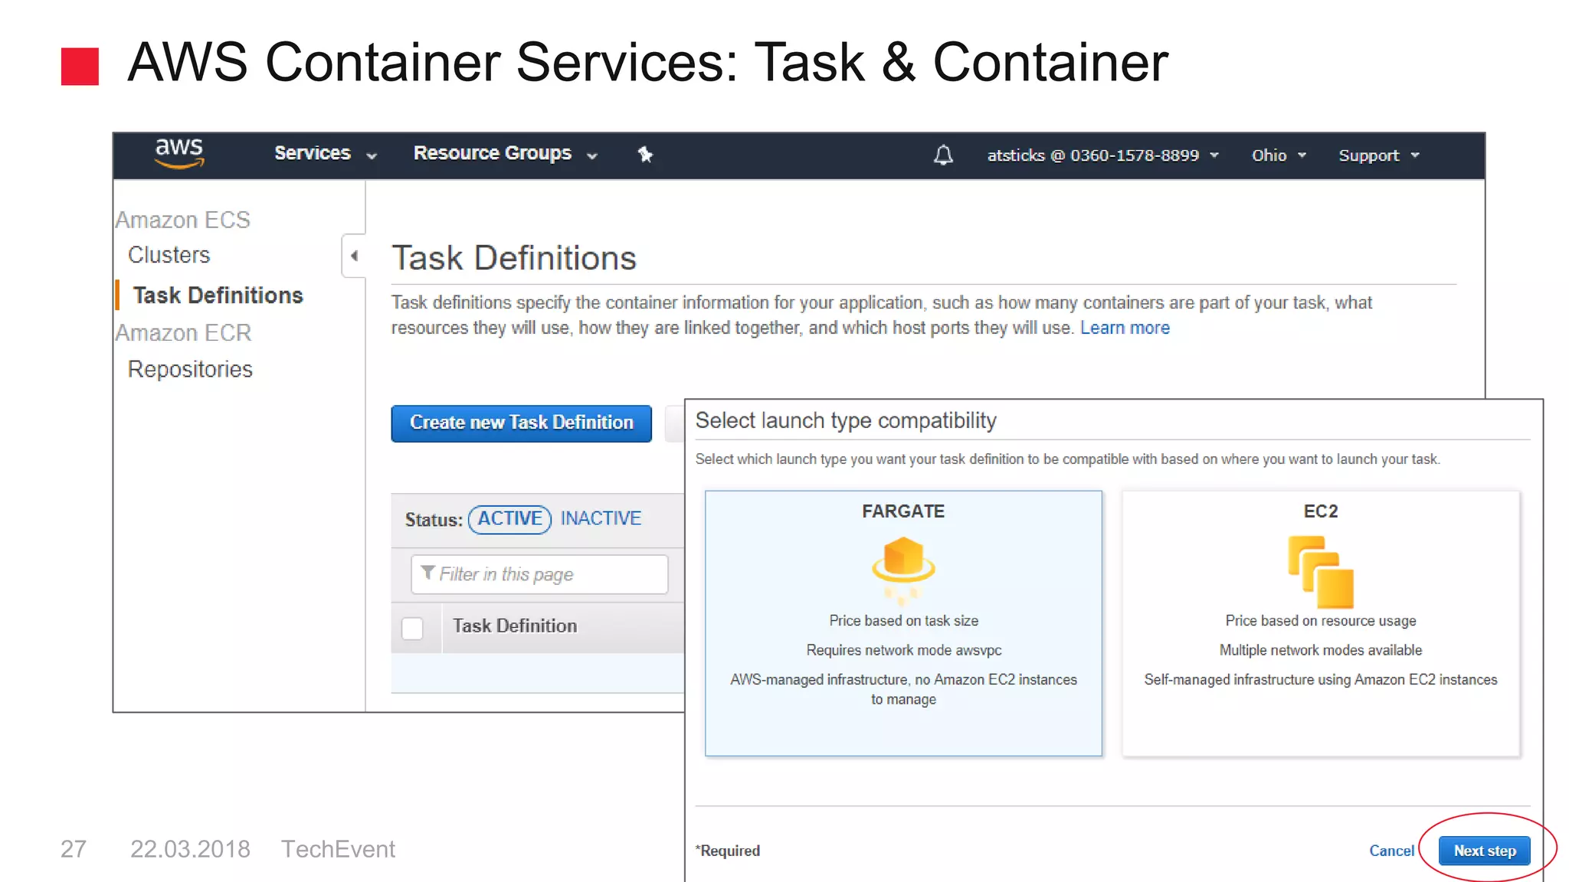The height and width of the screenshot is (882, 1569).
Task: Click the AWS logo home icon
Action: (x=179, y=153)
